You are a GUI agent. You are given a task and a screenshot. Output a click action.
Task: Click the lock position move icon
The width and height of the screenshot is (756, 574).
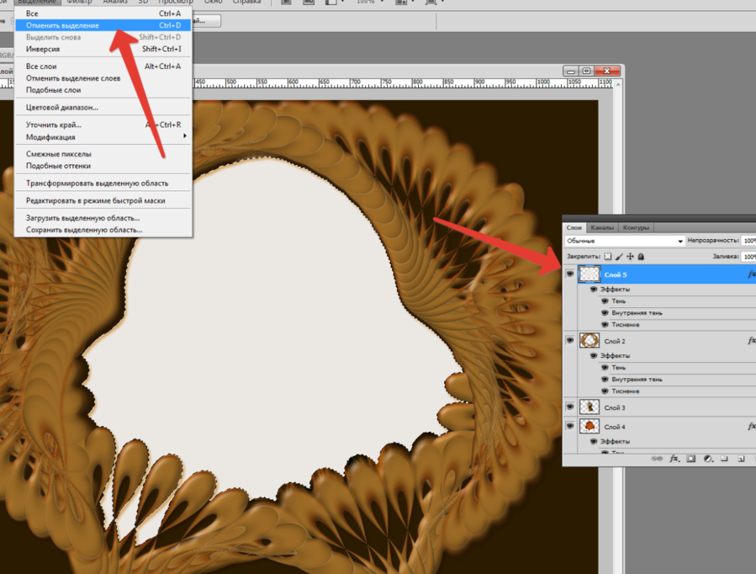(x=630, y=256)
